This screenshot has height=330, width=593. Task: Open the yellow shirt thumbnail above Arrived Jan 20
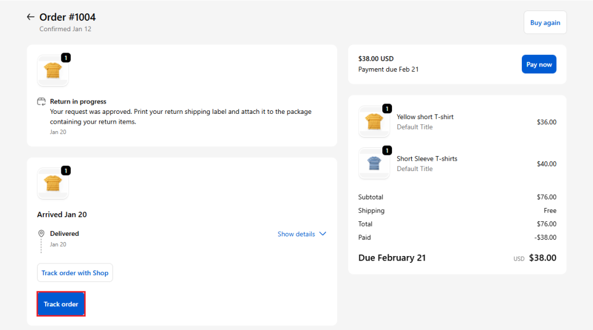coord(53,184)
